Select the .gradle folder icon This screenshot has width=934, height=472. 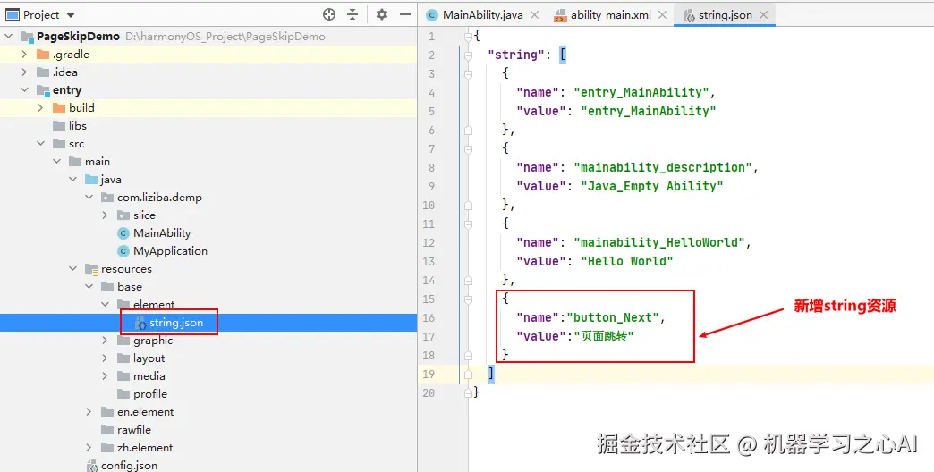42,55
